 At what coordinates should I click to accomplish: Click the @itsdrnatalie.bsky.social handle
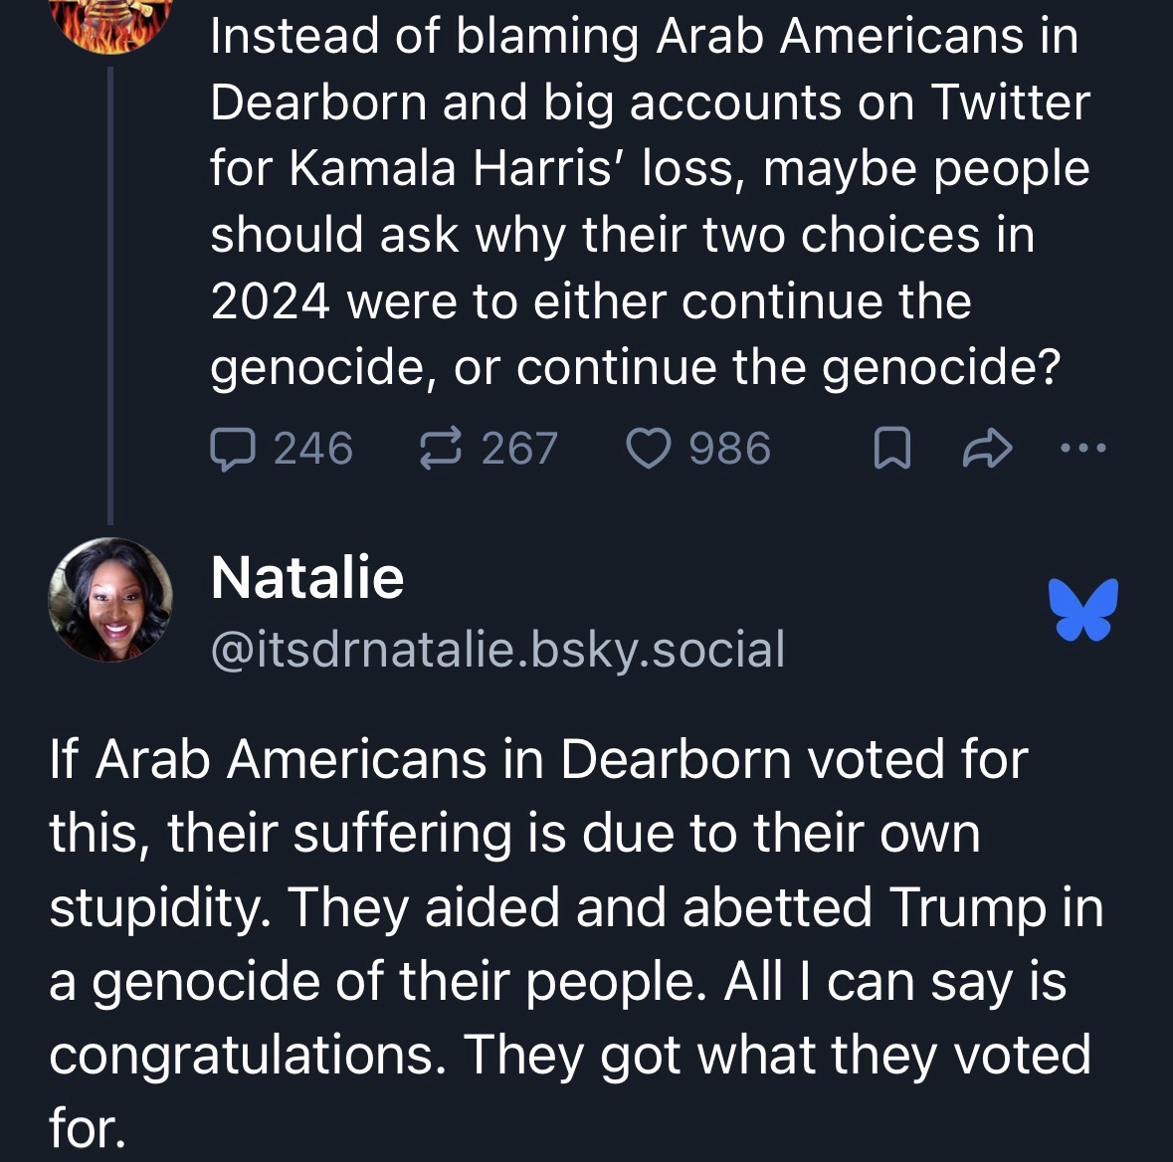click(497, 650)
